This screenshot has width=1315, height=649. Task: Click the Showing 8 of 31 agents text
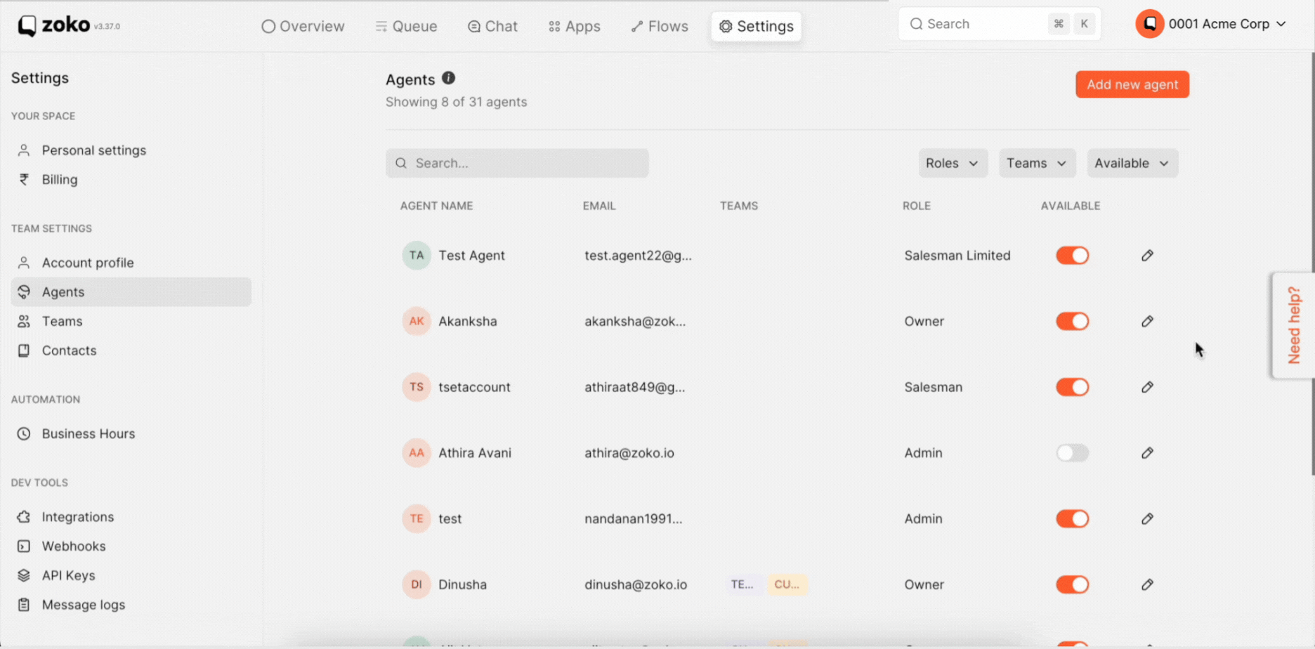(456, 102)
